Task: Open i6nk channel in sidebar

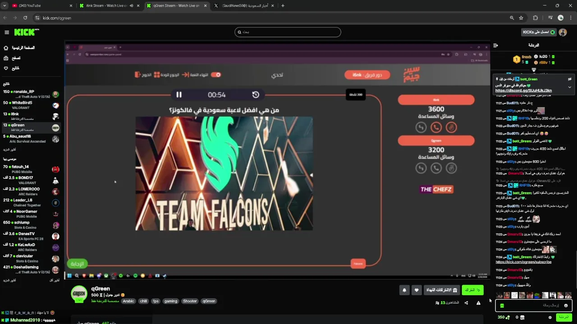Action: coord(31,117)
